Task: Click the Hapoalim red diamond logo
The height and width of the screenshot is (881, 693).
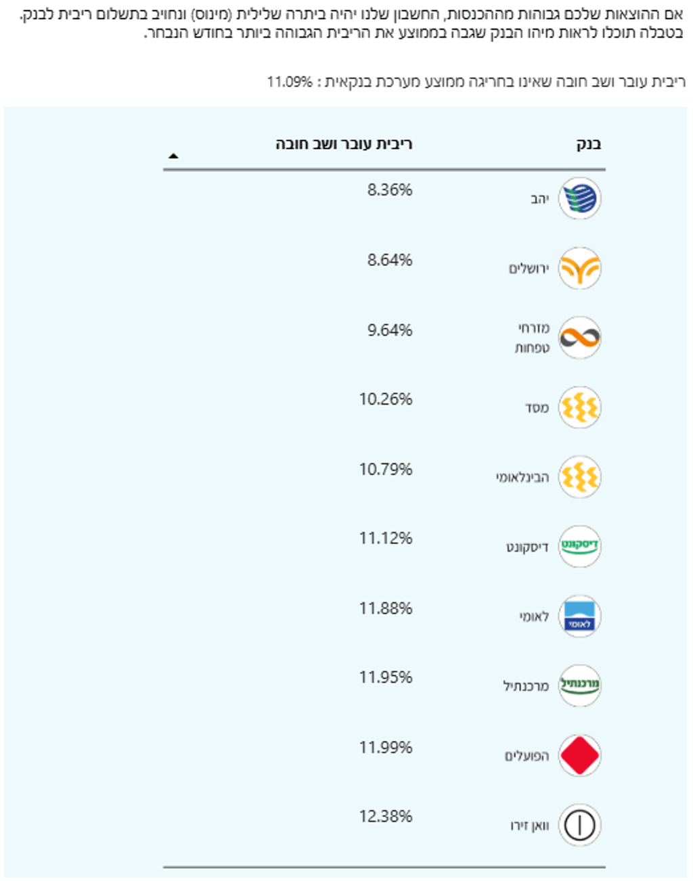Action: coord(580,756)
